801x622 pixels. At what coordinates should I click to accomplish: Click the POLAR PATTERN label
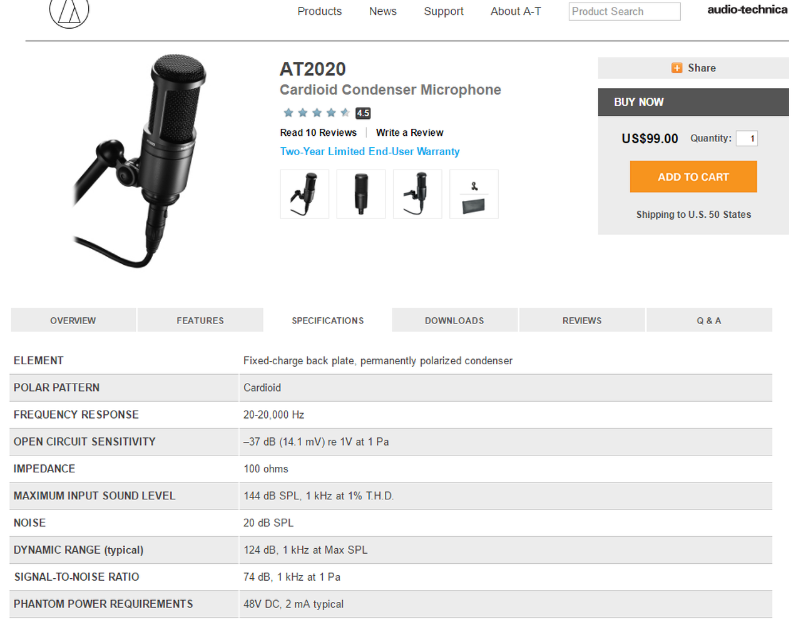[56, 387]
